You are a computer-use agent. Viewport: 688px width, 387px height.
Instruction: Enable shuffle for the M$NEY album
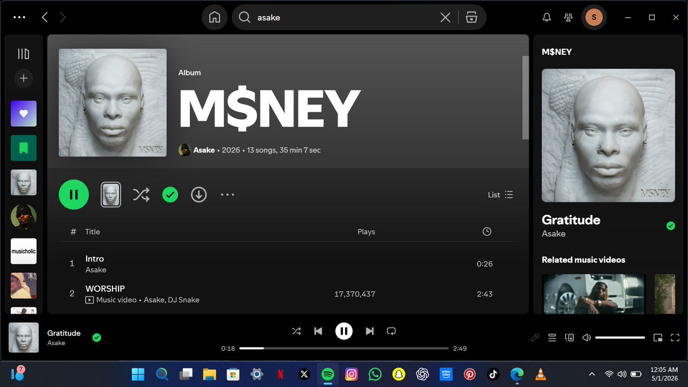[x=141, y=194]
